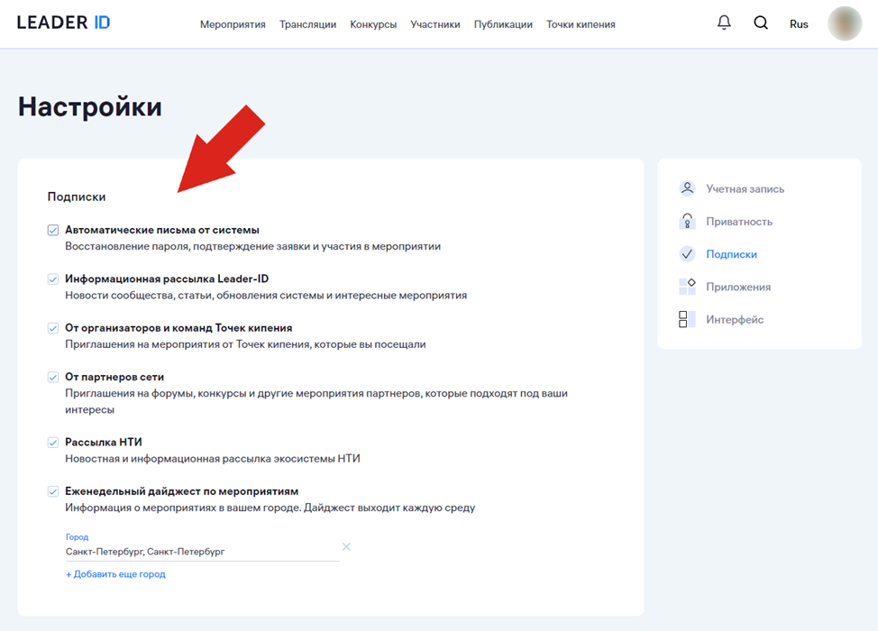Toggle Информационная рассылка Leader-ID checkbox

click(x=53, y=279)
